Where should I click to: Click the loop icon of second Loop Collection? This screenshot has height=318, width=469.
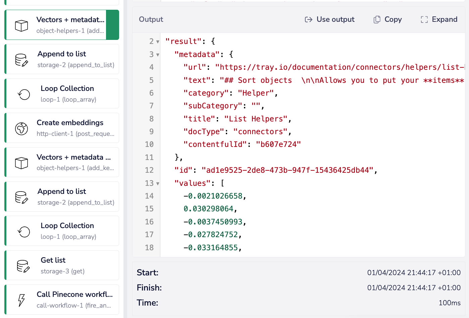pos(24,231)
